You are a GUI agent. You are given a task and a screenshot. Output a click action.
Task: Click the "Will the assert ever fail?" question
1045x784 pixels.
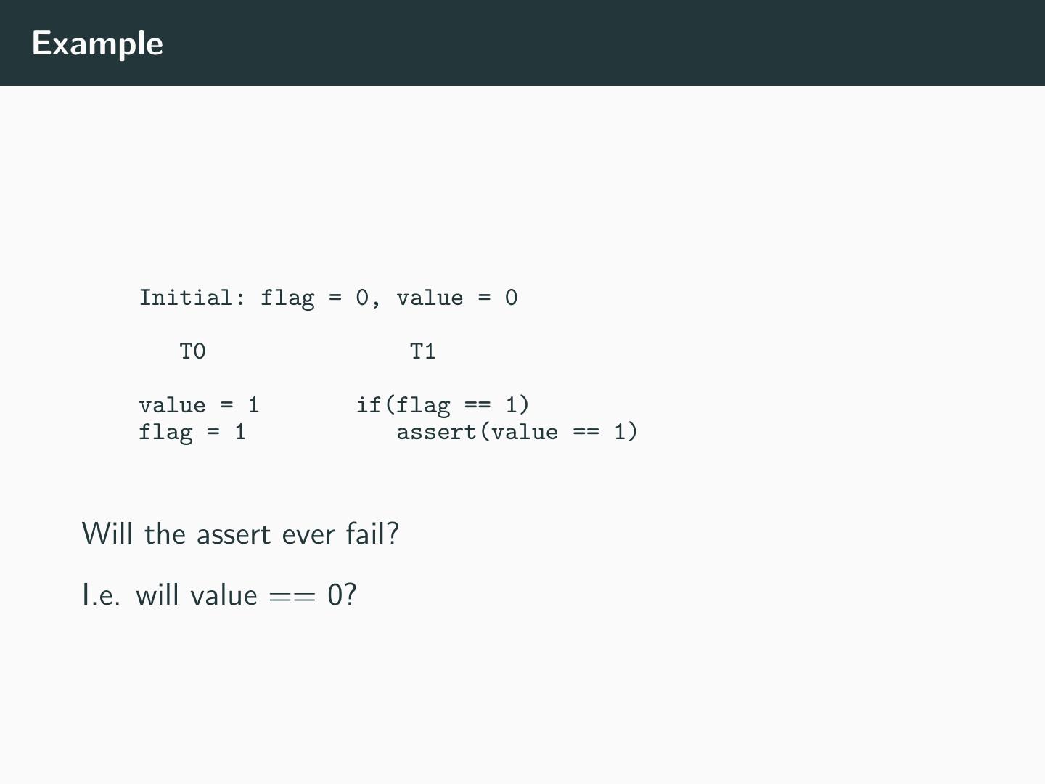click(x=240, y=534)
